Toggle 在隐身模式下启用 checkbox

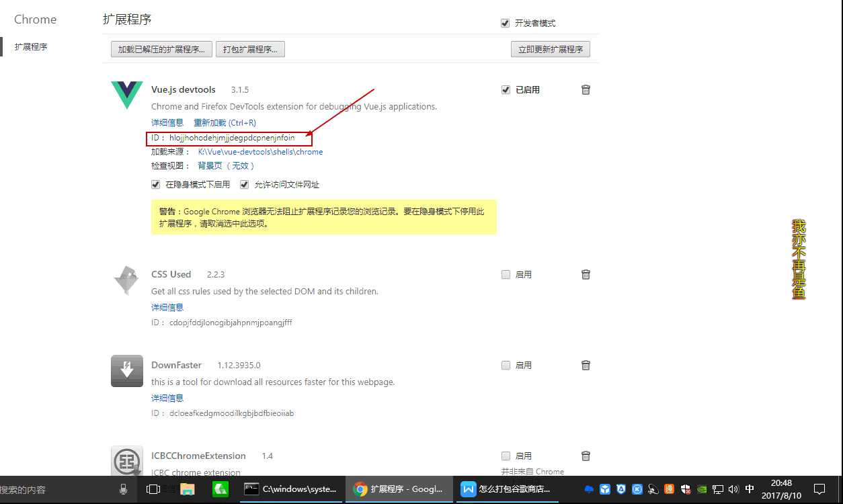point(156,184)
